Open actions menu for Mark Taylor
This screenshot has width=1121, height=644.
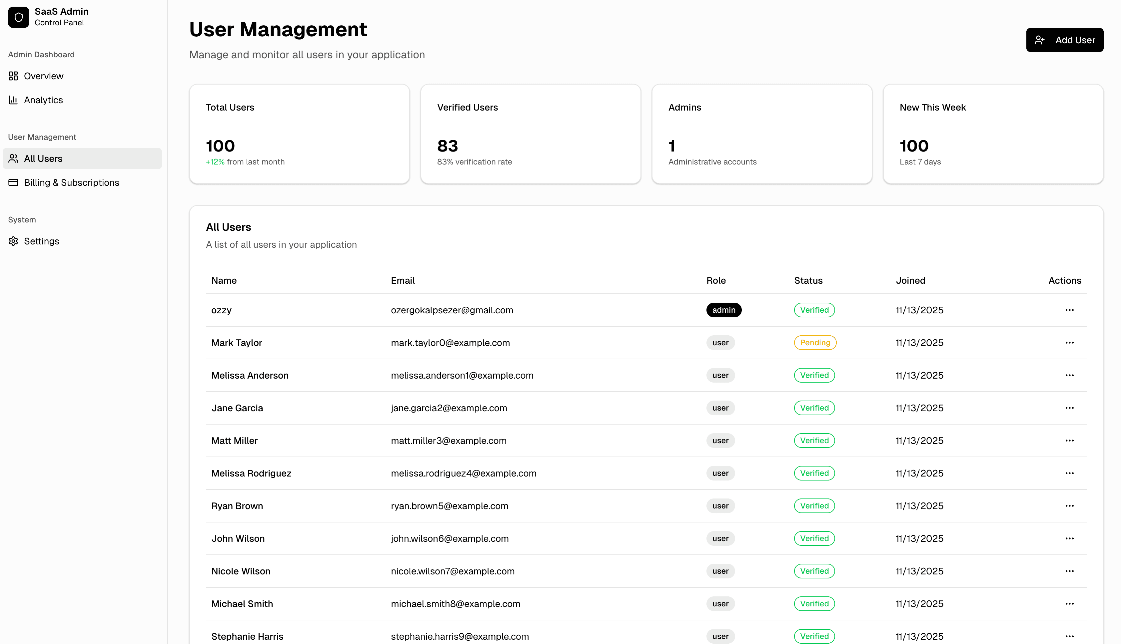coord(1069,343)
